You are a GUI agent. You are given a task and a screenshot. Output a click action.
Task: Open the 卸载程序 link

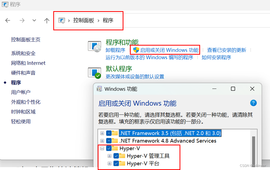click(115, 50)
